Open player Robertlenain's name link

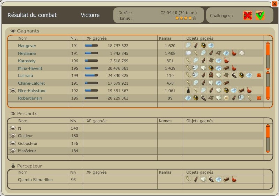coord(30,98)
